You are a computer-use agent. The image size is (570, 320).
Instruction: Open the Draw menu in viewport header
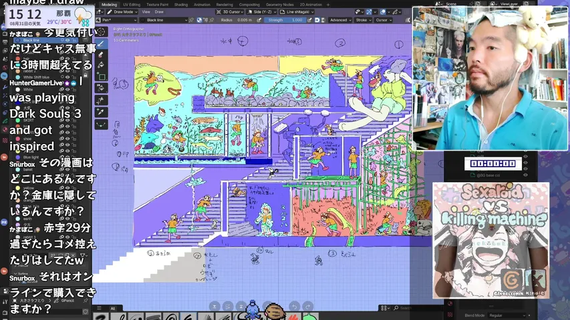point(159,12)
